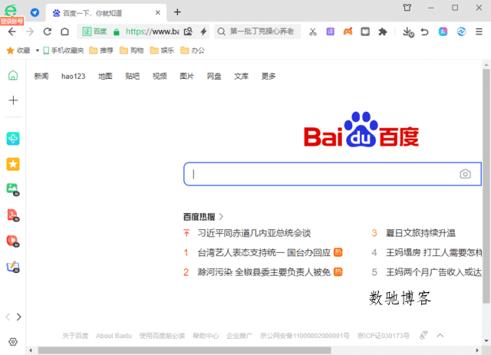Click the footer up chevron arrow
This screenshot has height=355, width=491.
440,335
